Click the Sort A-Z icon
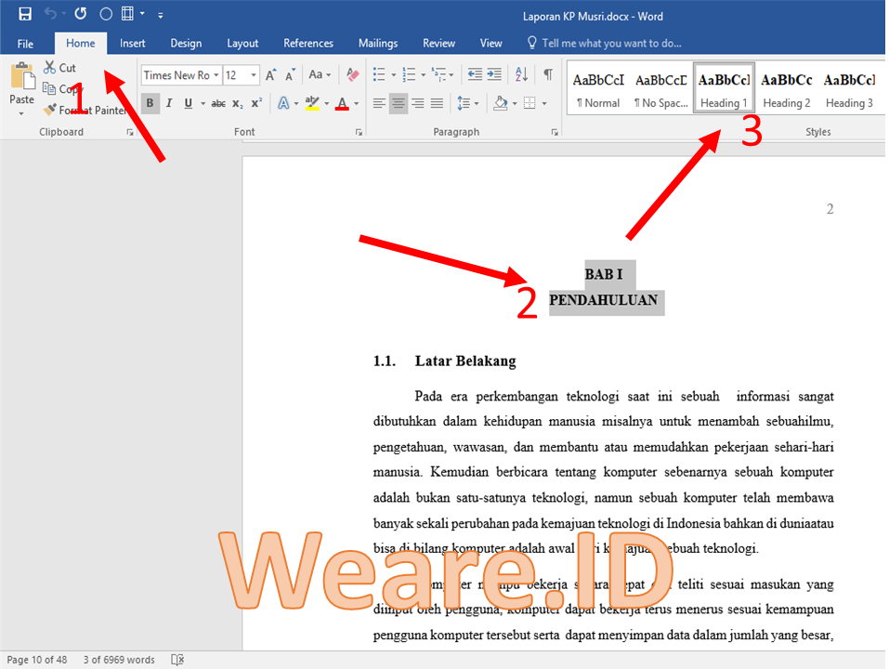 (521, 75)
